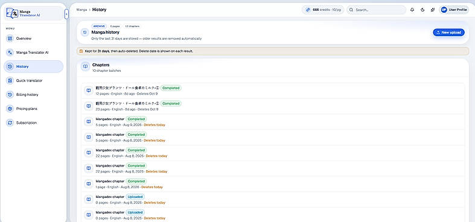Click the Manga Translator AI logo
This screenshot has height=222, width=475.
coord(24,13)
